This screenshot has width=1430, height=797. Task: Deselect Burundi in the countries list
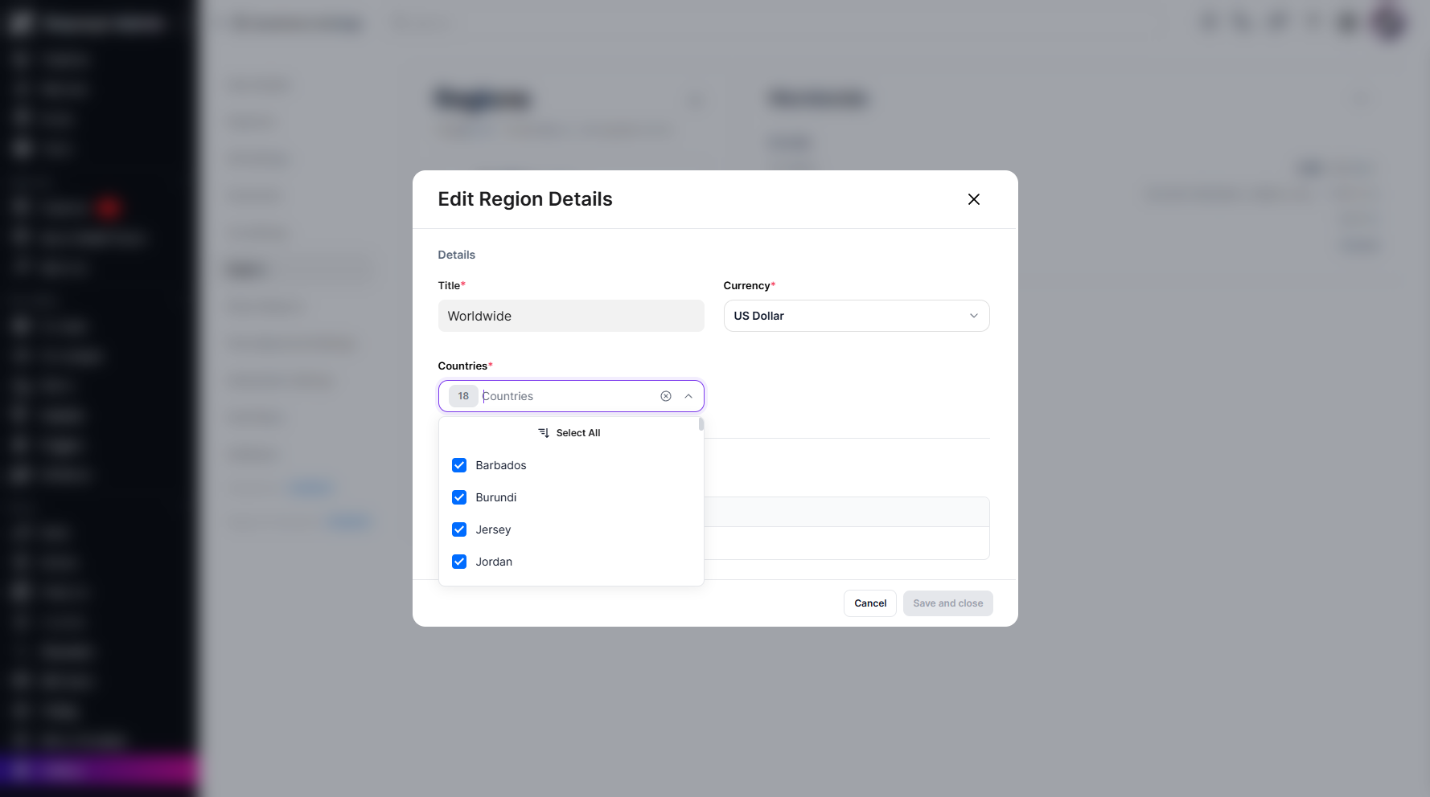pos(459,497)
